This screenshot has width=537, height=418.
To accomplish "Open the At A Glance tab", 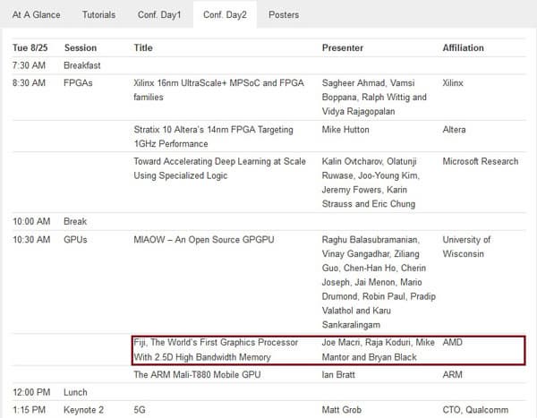I will (x=37, y=15).
